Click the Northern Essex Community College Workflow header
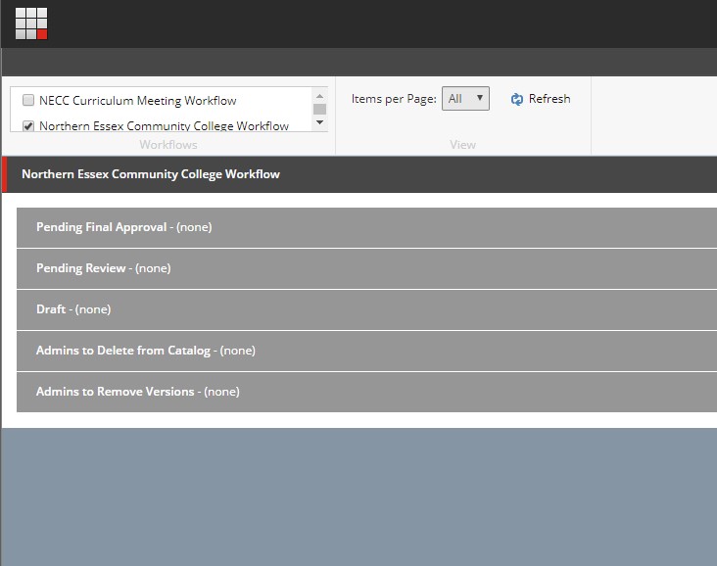The width and height of the screenshot is (717, 566). tap(150, 174)
